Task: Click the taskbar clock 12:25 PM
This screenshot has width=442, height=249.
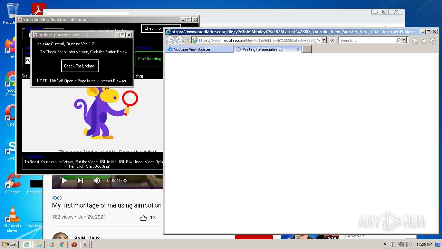Action: tap(424, 245)
